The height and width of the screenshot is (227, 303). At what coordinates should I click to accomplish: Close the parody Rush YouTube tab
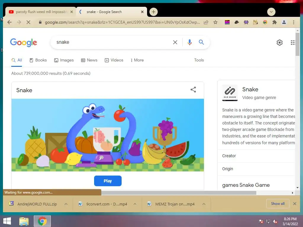(x=72, y=12)
